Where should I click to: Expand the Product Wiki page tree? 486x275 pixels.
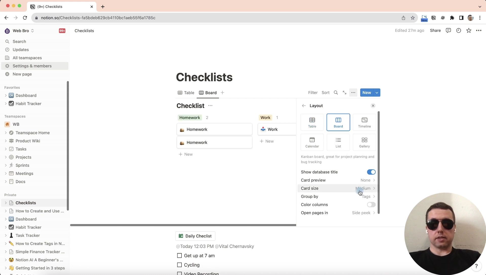click(x=6, y=141)
